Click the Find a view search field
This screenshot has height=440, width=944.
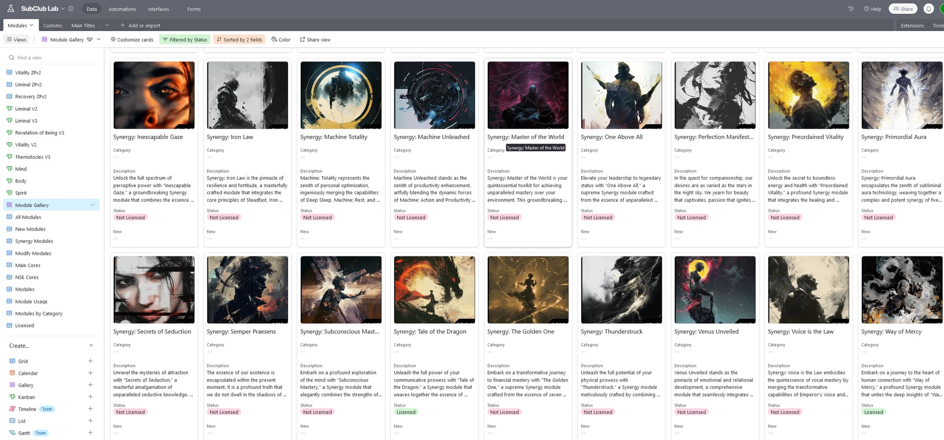coord(52,58)
